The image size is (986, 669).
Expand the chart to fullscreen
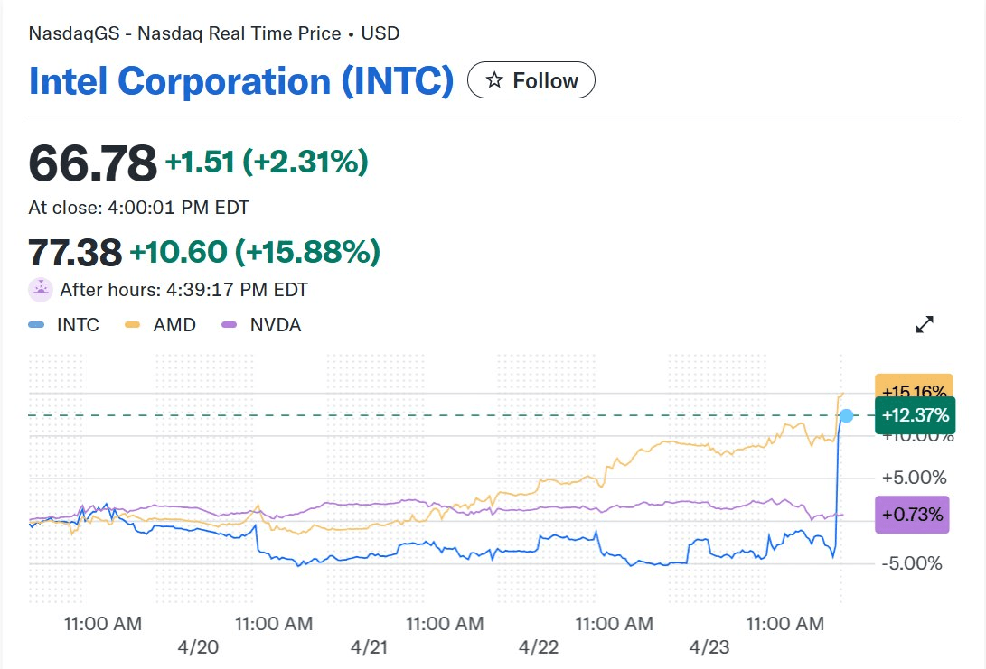[x=925, y=325]
